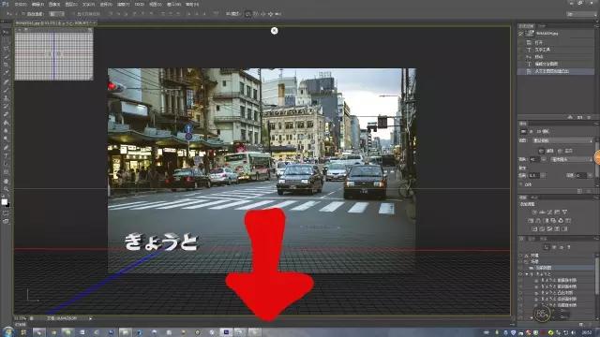Select the Horizontal Type tool
This screenshot has width=600, height=337.
[x=7, y=156]
